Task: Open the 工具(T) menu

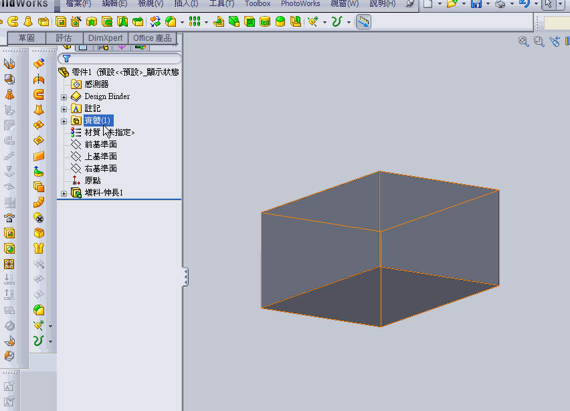Action: point(221,3)
